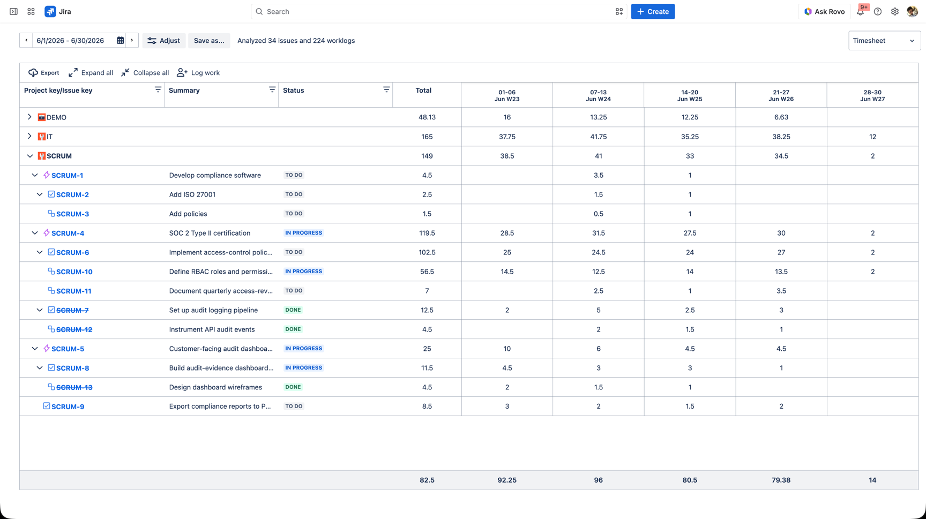Go to the previous date period
Screen dimensions: 926x519
[x=26, y=41]
